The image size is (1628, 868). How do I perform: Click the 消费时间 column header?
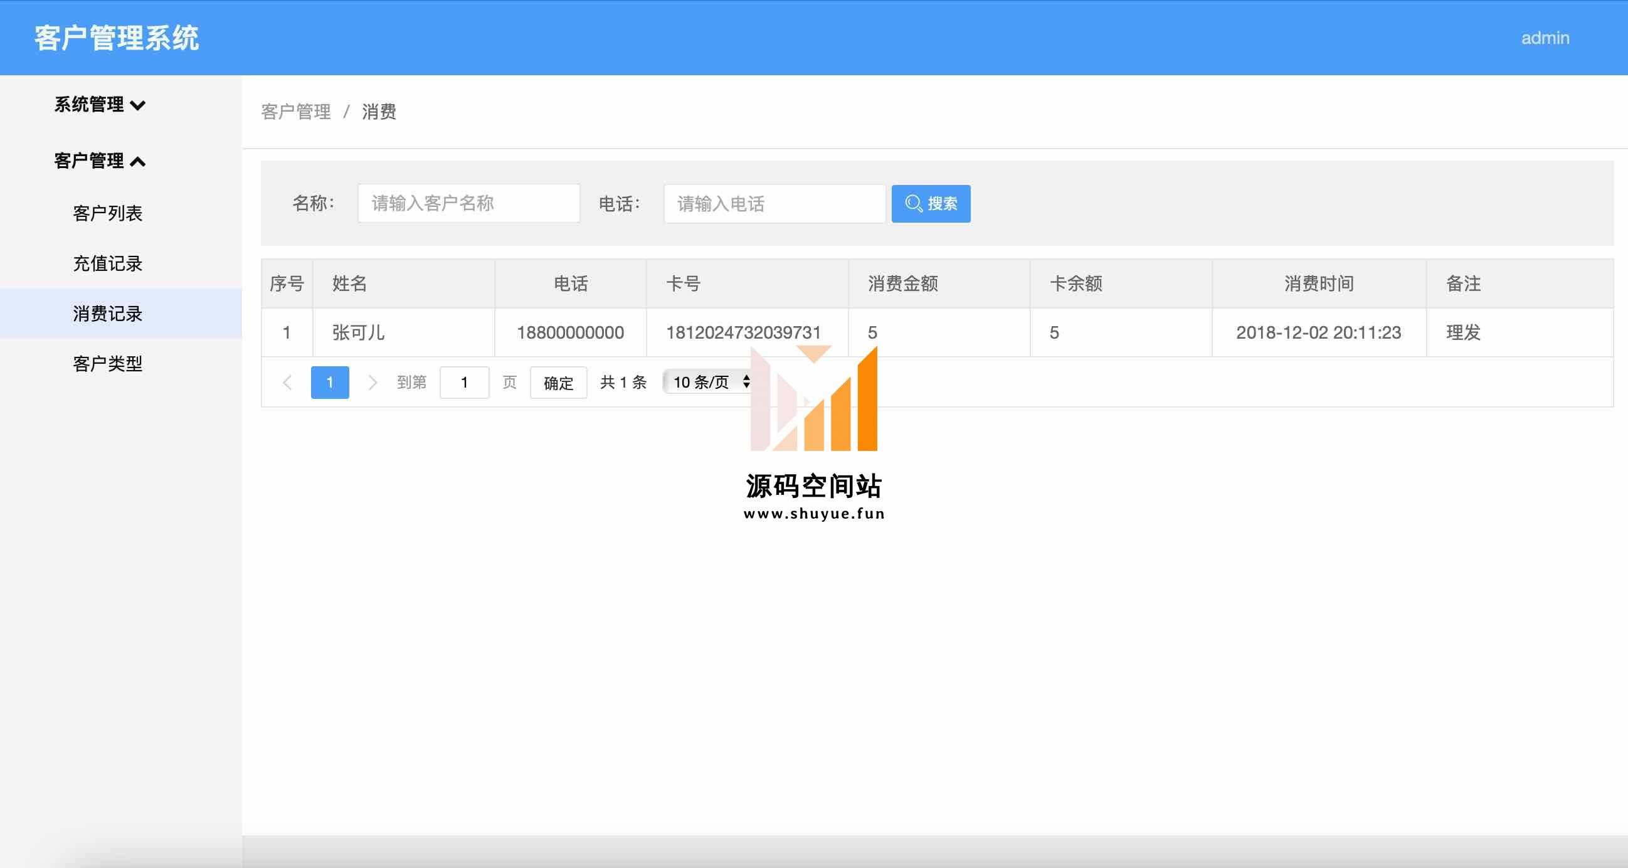1318,283
